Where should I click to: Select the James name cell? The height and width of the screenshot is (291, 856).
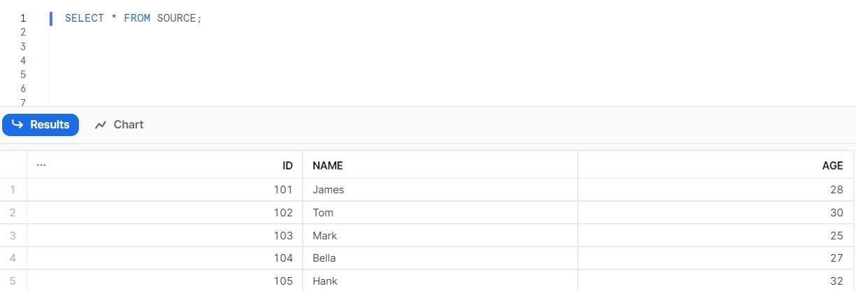(440, 190)
